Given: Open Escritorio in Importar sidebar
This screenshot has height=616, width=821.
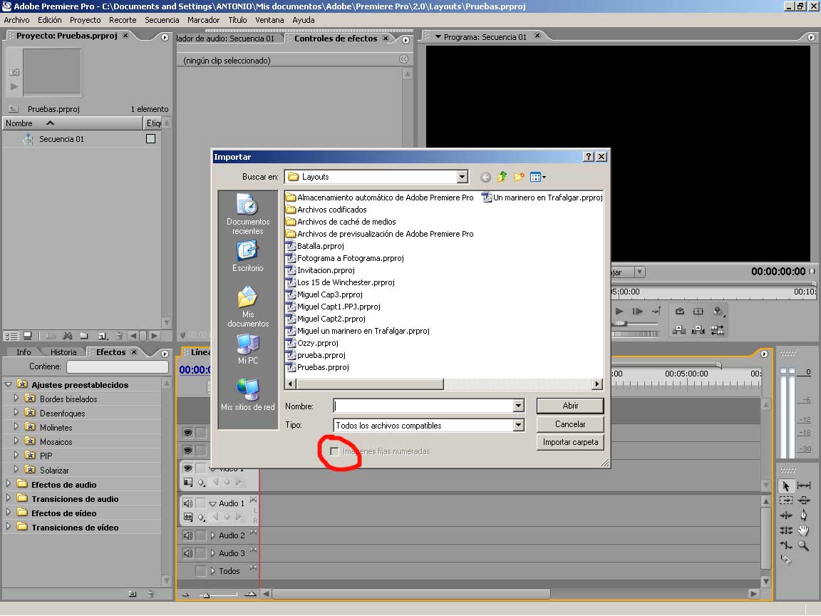Looking at the screenshot, I should tap(248, 256).
